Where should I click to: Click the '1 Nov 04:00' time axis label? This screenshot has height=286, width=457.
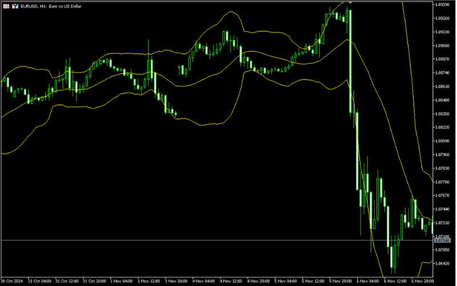tap(122, 281)
